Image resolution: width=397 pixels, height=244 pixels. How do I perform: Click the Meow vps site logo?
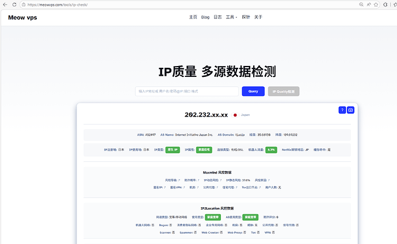[22, 17]
